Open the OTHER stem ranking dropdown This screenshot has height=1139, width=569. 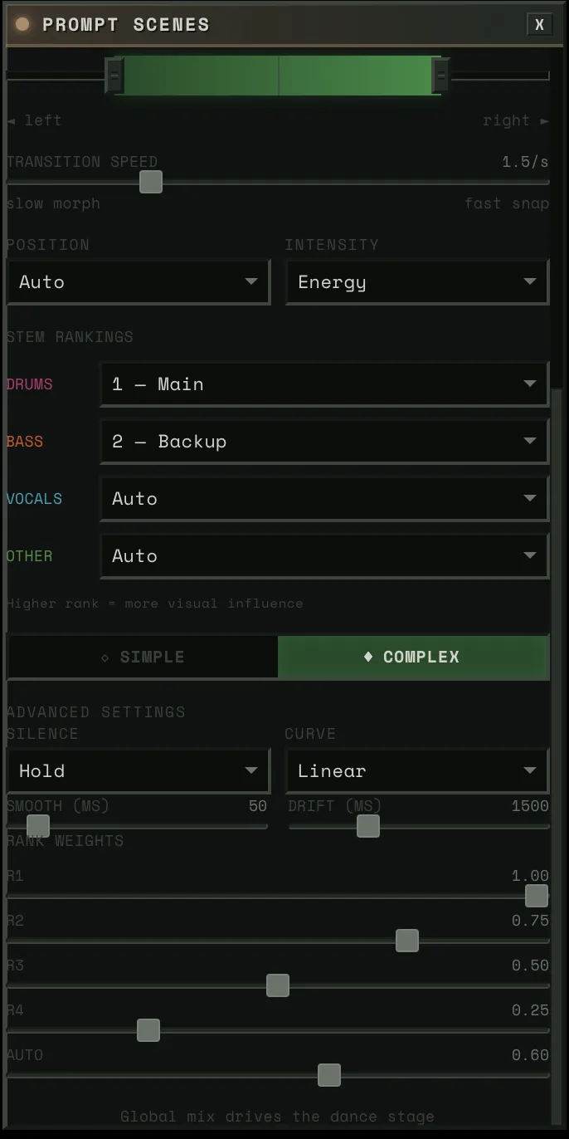(x=323, y=555)
